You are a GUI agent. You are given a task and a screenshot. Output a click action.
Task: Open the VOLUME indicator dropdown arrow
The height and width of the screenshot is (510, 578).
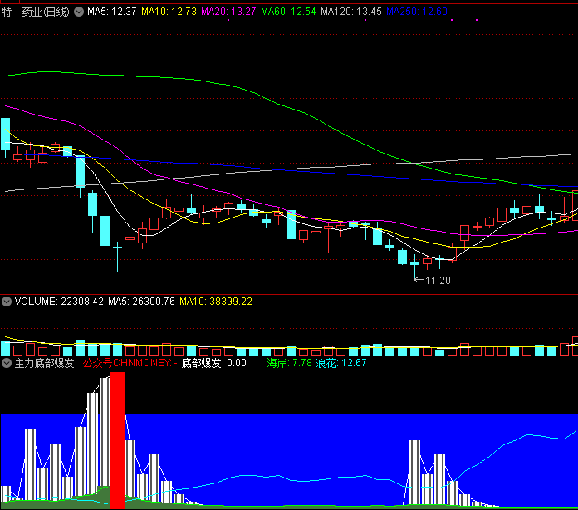pos(7,302)
